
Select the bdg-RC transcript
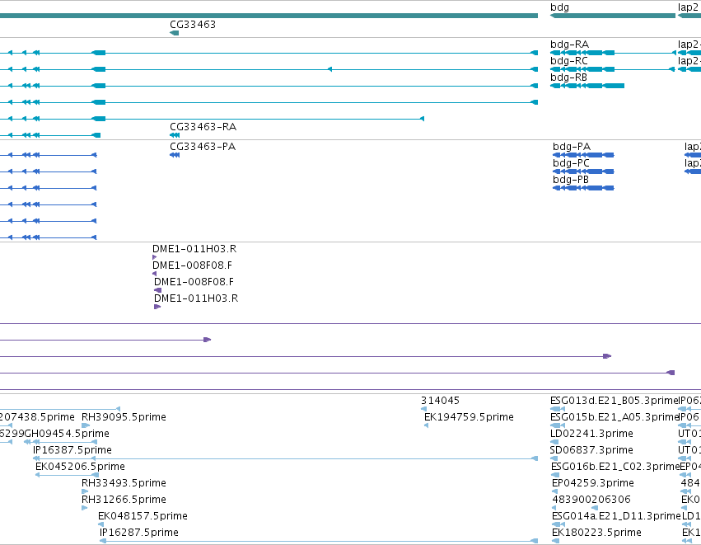pyautogui.click(x=613, y=69)
